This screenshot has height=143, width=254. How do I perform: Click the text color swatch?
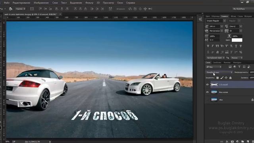(237, 40)
